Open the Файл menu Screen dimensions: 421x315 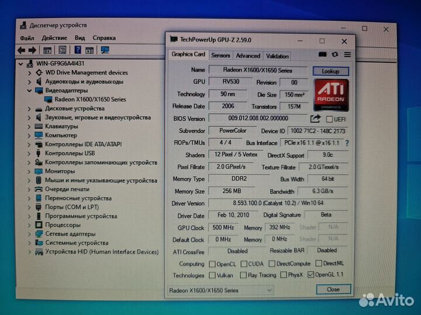27,38
